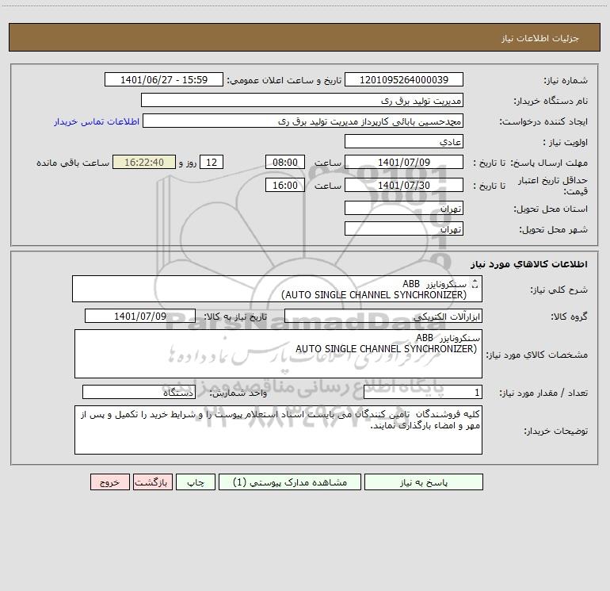The image size is (610, 591).
Task: Click delivery province field 'تهران'
Action: click(404, 208)
